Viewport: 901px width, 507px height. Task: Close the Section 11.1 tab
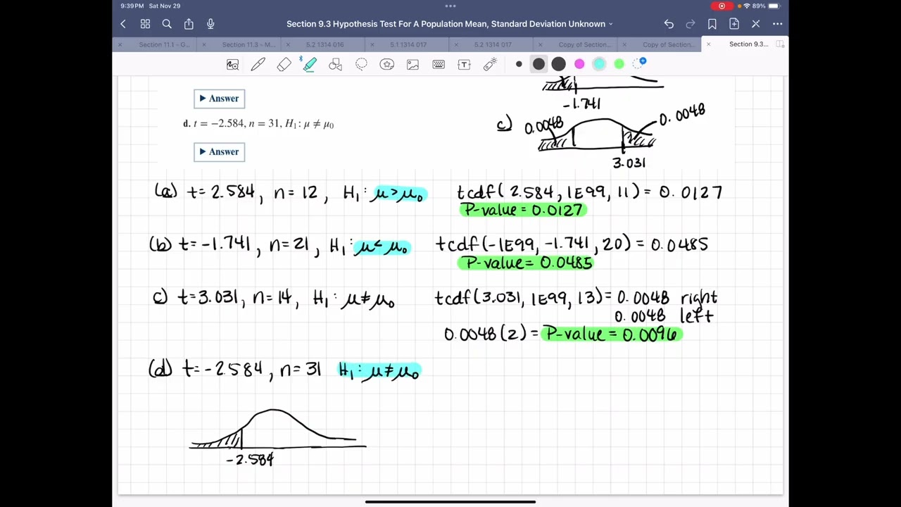tap(120, 44)
